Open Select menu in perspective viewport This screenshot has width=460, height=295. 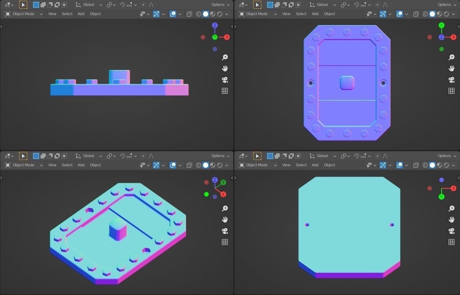67,165
